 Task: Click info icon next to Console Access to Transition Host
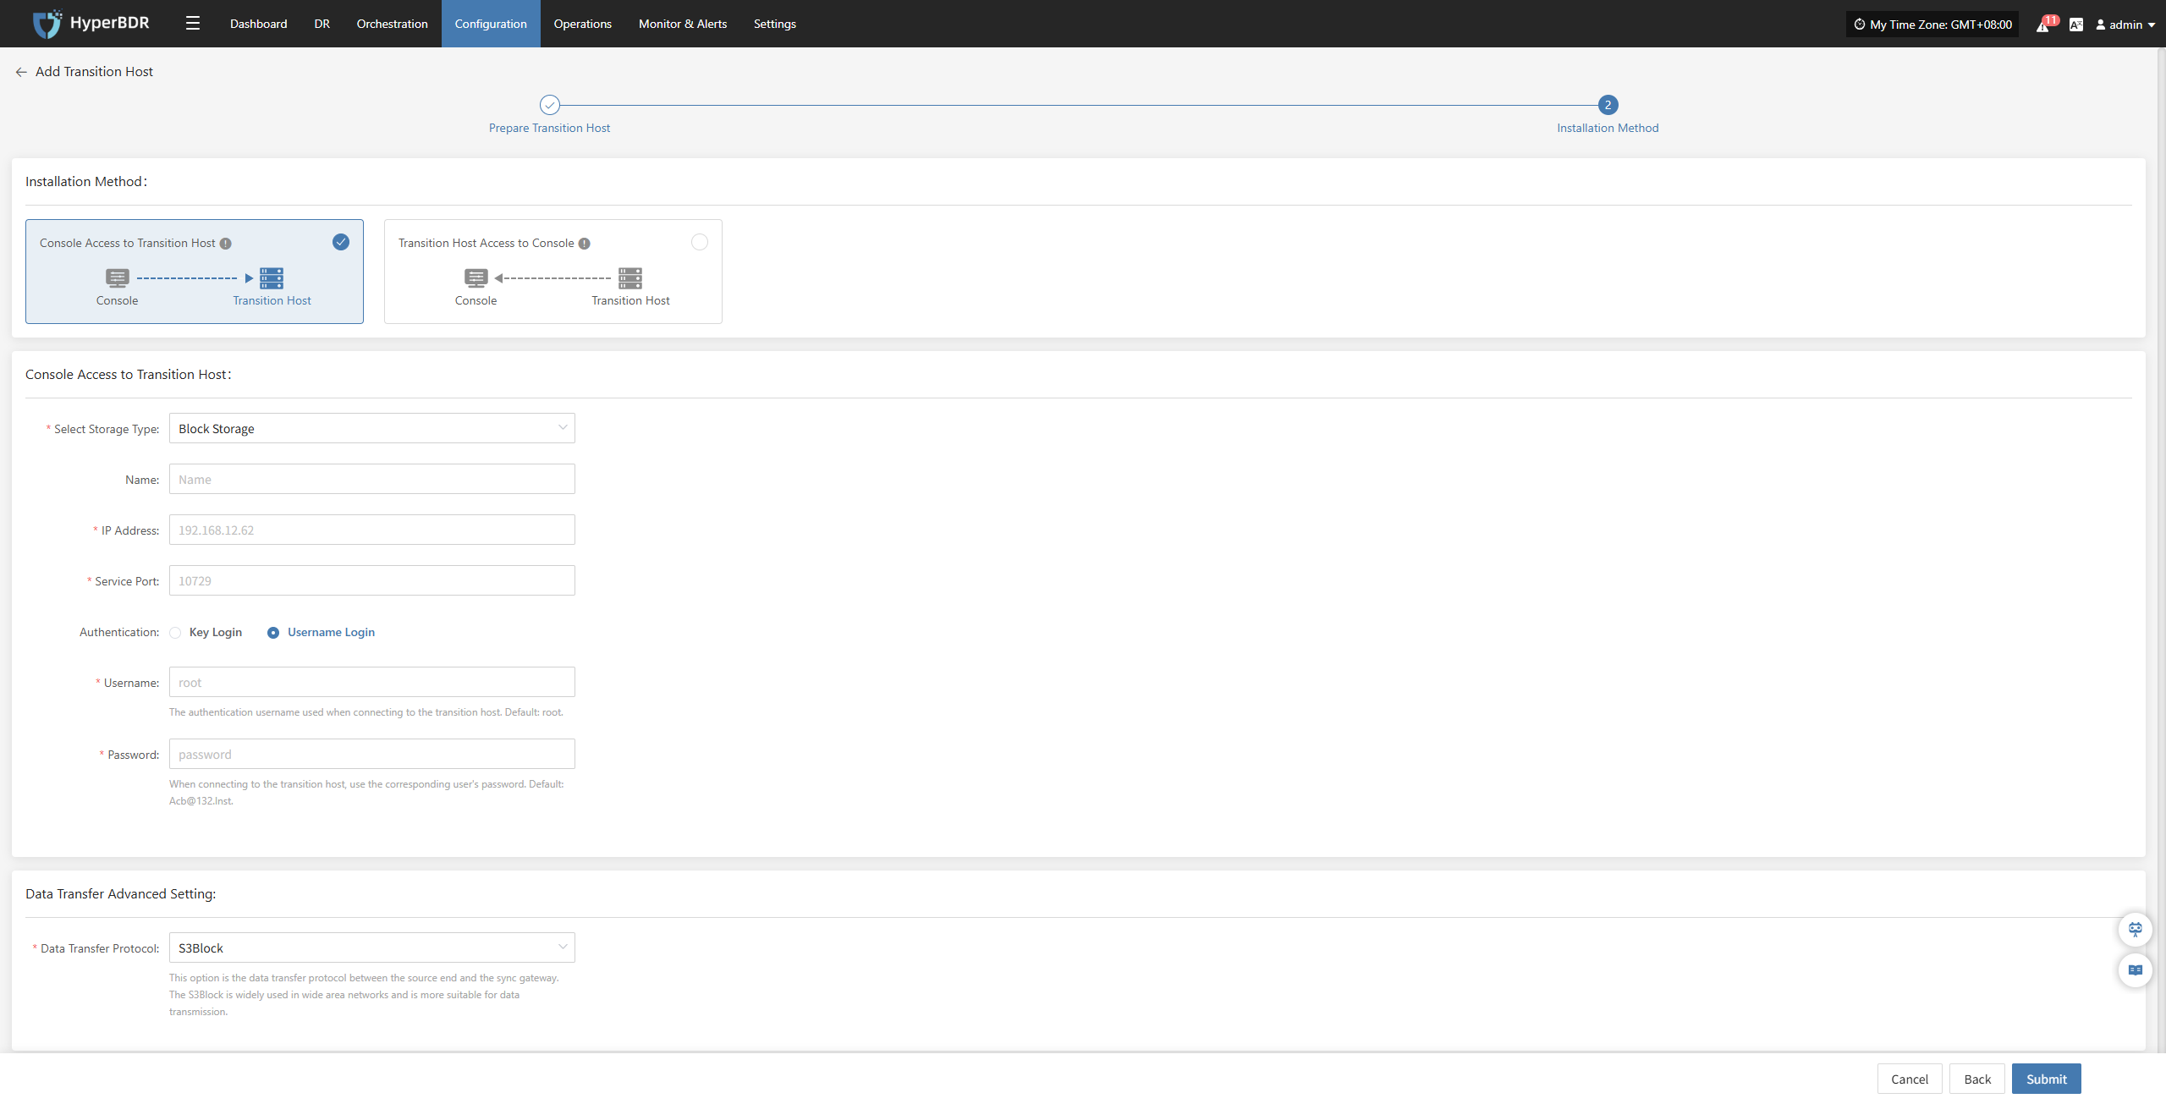pos(226,244)
